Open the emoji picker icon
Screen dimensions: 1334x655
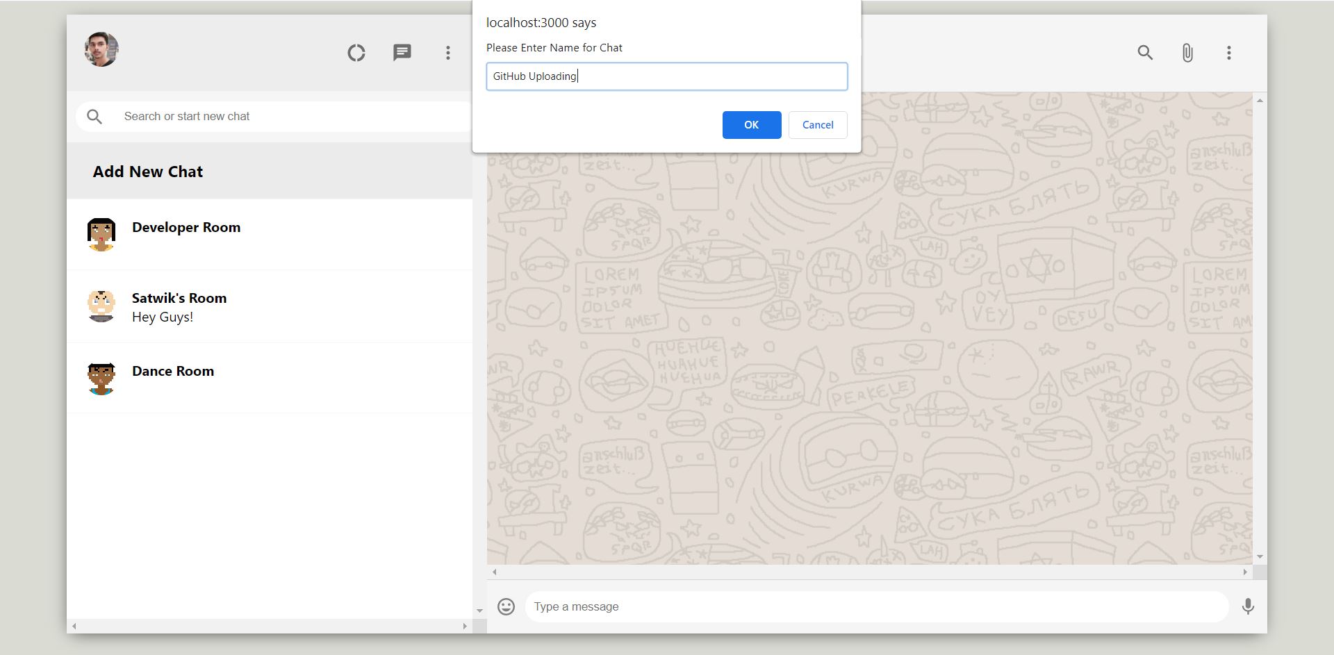click(507, 606)
